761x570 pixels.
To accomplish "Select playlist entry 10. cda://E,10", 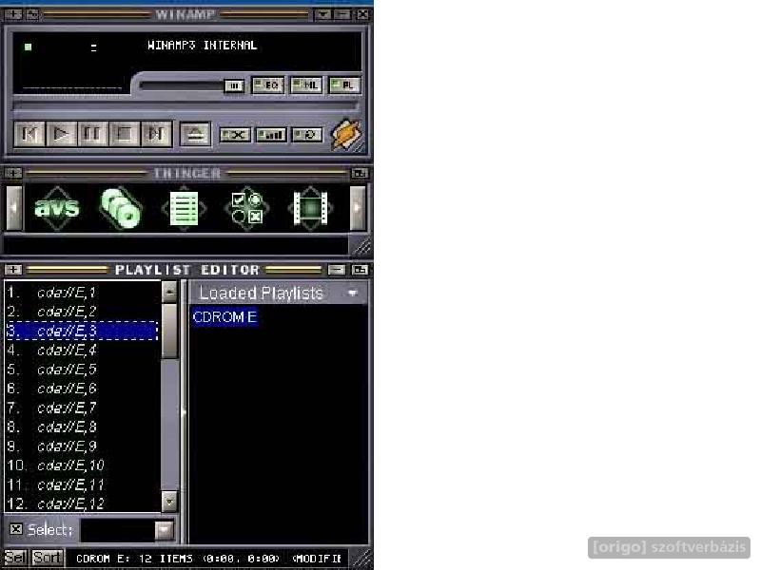I will [x=83, y=465].
